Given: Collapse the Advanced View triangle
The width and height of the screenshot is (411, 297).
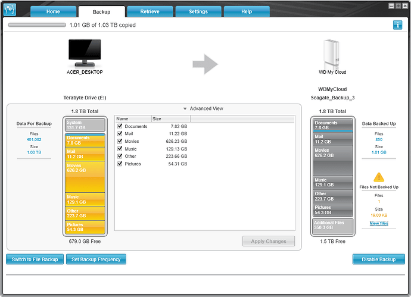Looking at the screenshot, I should pos(185,108).
